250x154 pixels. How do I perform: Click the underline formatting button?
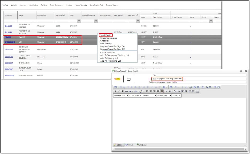(x=123, y=91)
